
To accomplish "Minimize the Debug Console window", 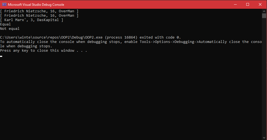I will (235, 4).
